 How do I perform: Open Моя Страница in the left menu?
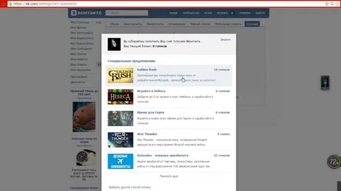click(79, 22)
